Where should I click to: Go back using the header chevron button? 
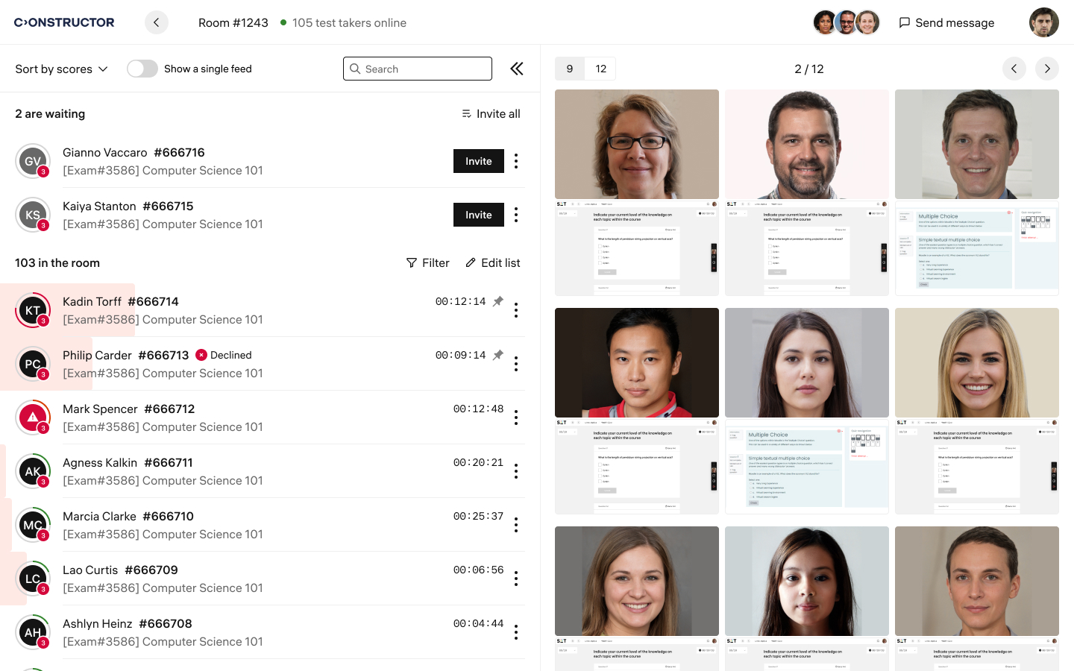(x=157, y=22)
